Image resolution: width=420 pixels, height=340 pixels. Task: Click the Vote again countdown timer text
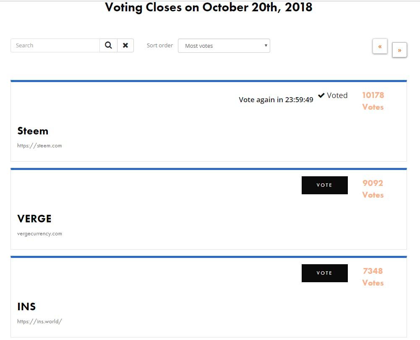(276, 100)
